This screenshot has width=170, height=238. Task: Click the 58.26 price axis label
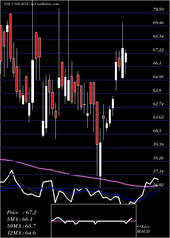coord(158,158)
